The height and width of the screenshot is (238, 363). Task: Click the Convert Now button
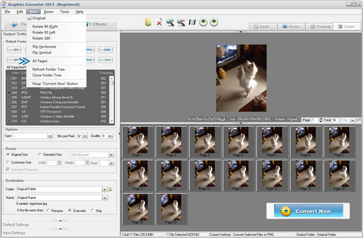click(x=308, y=211)
